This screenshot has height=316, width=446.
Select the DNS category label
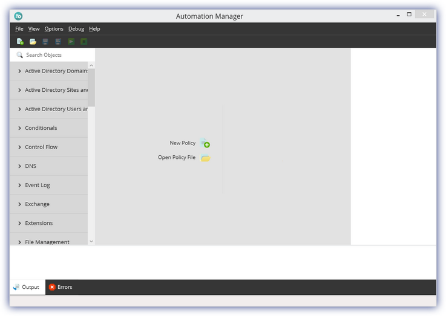pyautogui.click(x=31, y=166)
